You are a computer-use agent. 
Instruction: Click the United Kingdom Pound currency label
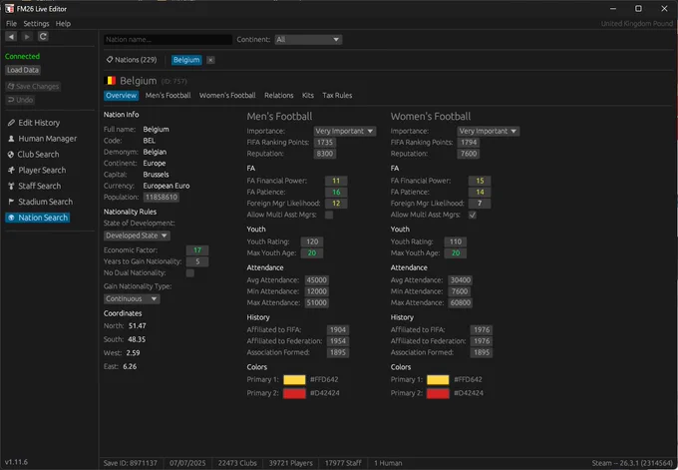[x=636, y=24]
